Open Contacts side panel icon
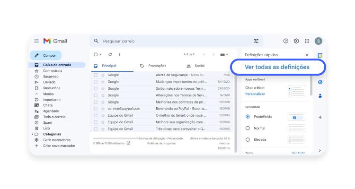The width and height of the screenshot is (355, 189). pyautogui.click(x=320, y=96)
